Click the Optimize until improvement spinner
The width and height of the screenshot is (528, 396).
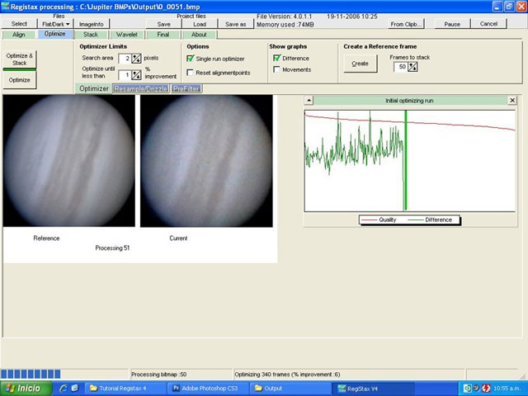[x=136, y=75]
